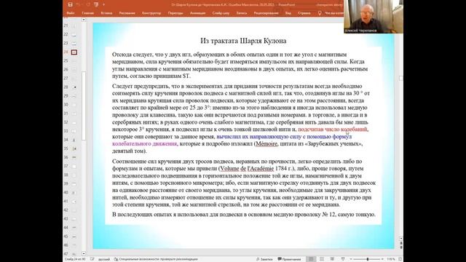Switch to the Вид ribbon tab
The width and height of the screenshot is (466, 262).
pos(288,13)
